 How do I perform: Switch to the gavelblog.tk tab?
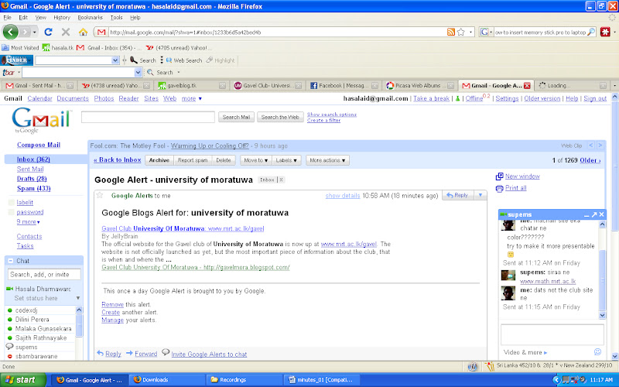pos(191,85)
